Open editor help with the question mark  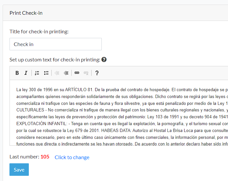tap(97, 73)
